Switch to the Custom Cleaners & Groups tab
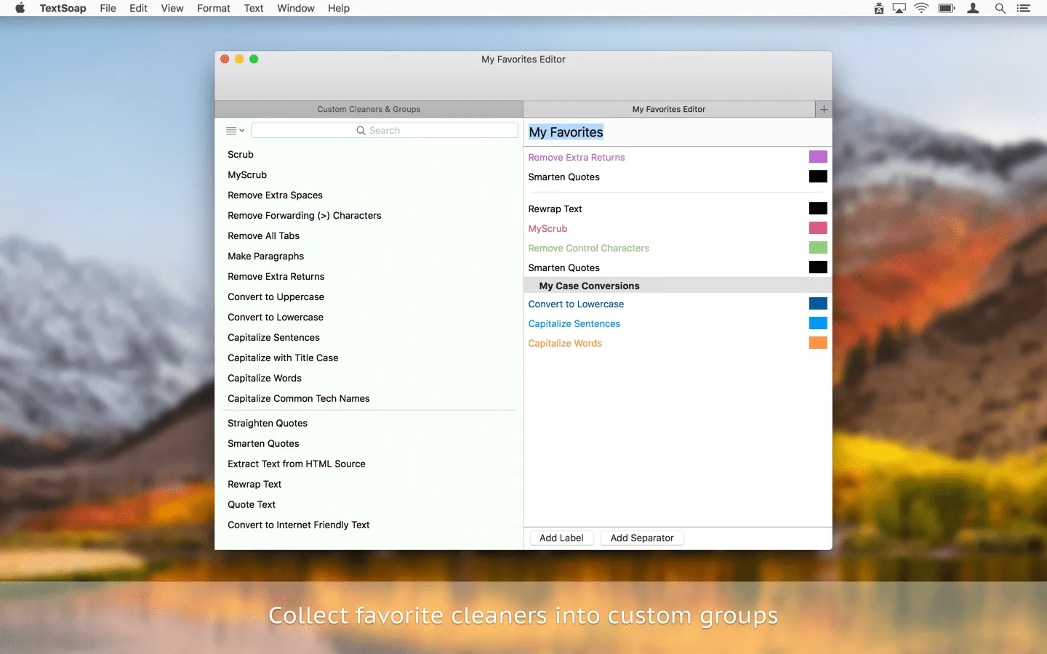The image size is (1047, 654). (x=369, y=109)
